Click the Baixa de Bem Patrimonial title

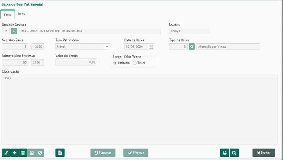(22, 4)
